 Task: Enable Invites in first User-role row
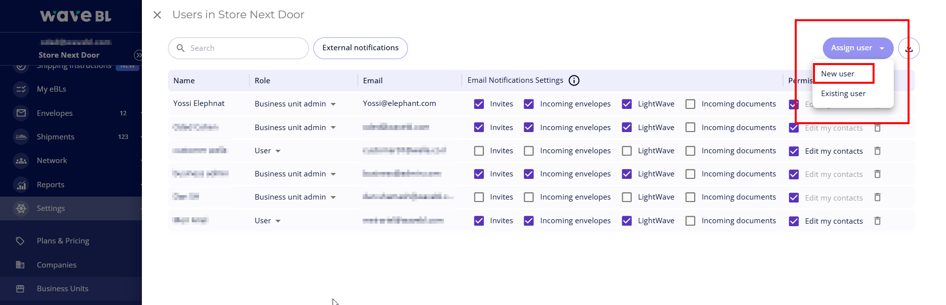click(x=479, y=151)
